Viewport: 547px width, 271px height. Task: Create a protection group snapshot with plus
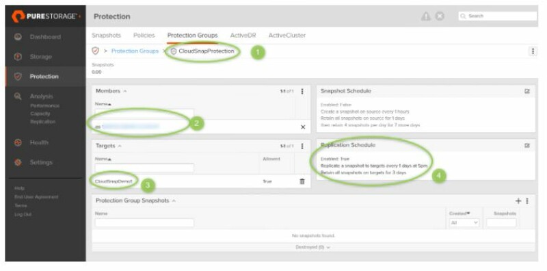[518, 201]
